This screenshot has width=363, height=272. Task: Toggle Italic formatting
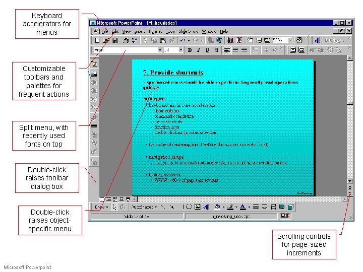click(x=199, y=50)
